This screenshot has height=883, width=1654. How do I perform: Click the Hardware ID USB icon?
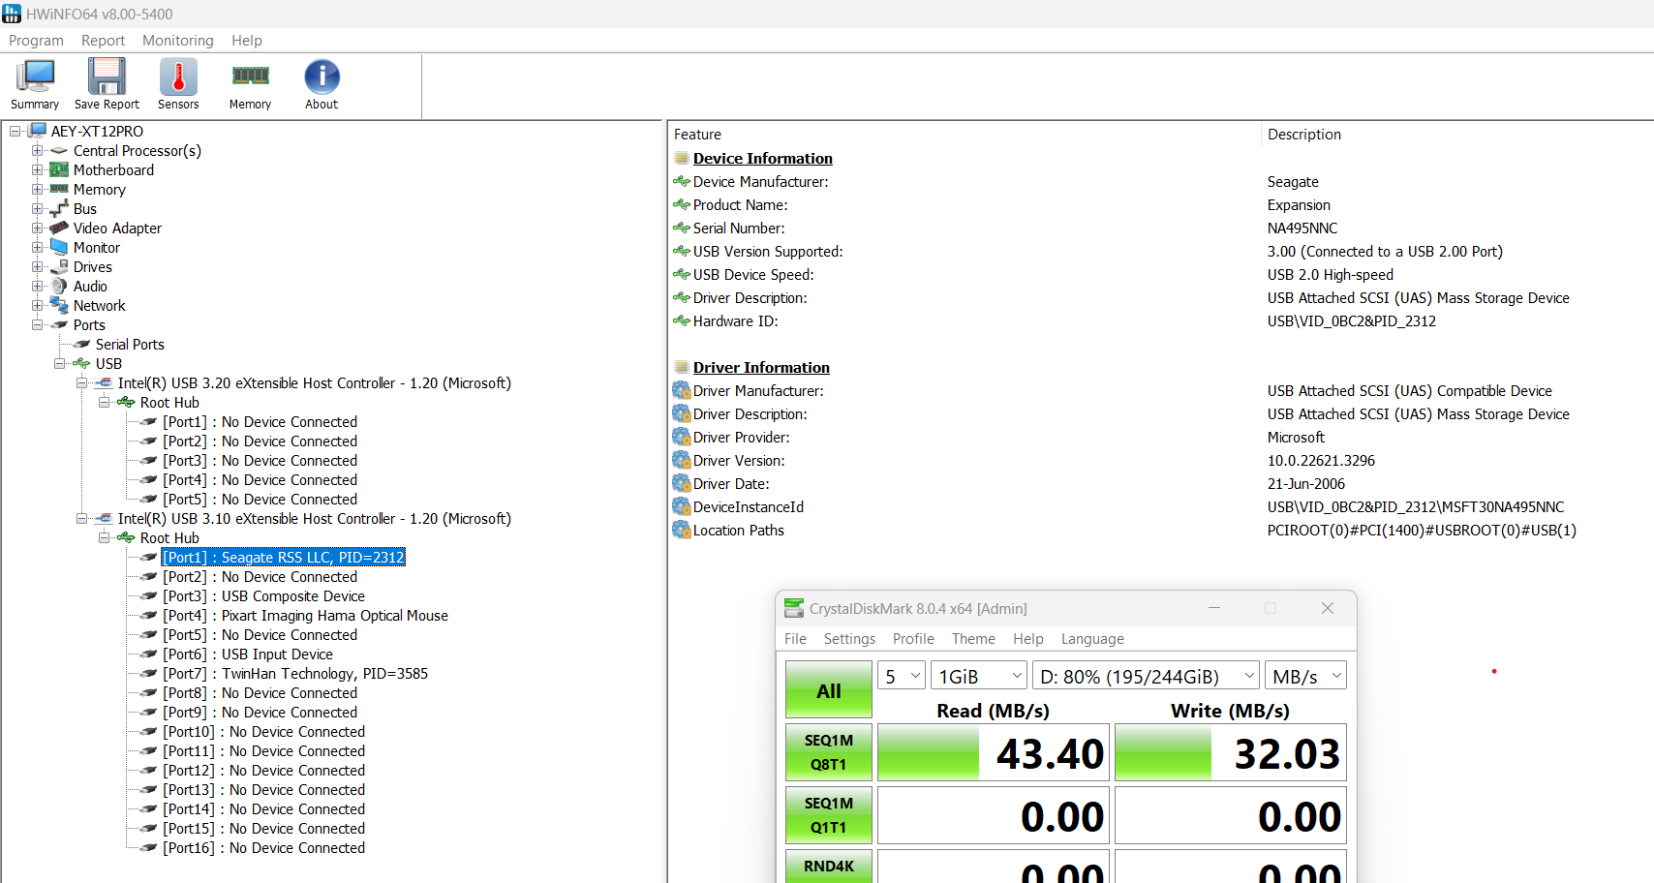click(682, 320)
